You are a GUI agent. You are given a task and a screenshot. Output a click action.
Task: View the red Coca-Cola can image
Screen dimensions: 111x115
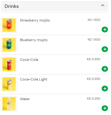(9, 64)
